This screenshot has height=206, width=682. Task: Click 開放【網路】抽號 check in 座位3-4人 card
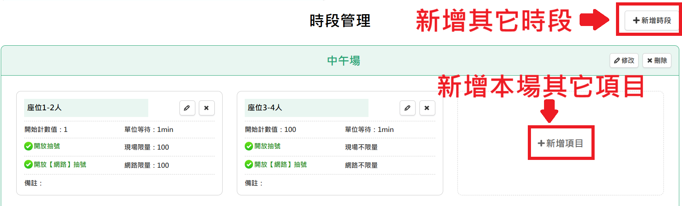[249, 164]
